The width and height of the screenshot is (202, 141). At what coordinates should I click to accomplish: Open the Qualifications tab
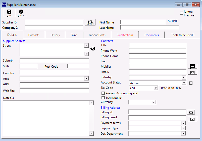click(x=125, y=35)
